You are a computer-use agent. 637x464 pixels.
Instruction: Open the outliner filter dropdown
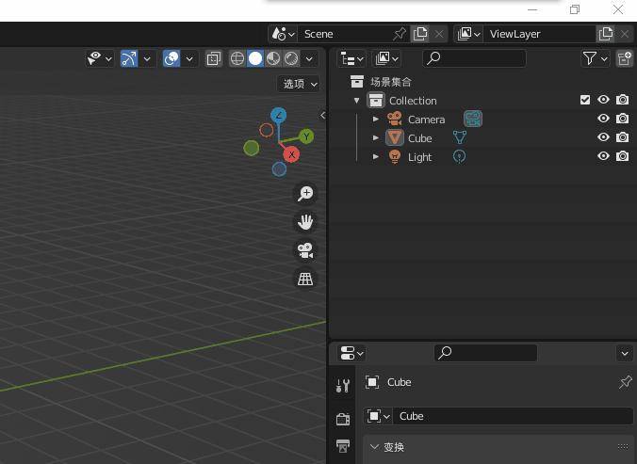click(596, 58)
